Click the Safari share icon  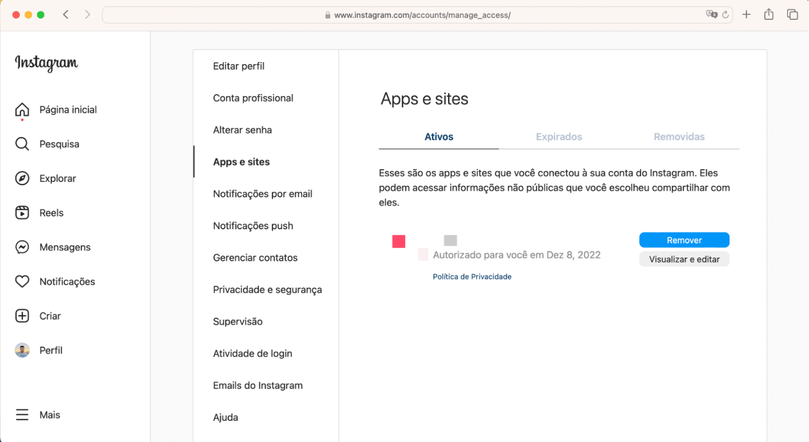coord(769,14)
